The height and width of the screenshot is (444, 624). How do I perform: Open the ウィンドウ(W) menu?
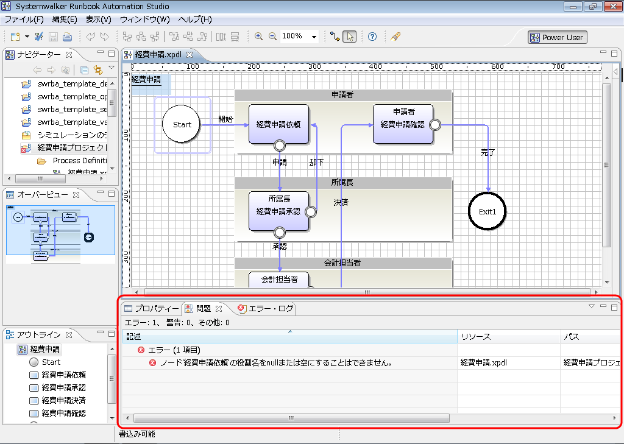[x=145, y=19]
